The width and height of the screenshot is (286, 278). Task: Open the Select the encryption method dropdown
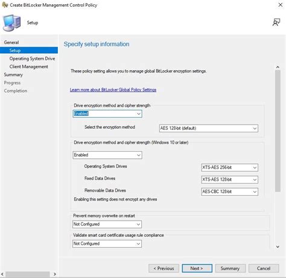pos(209,128)
